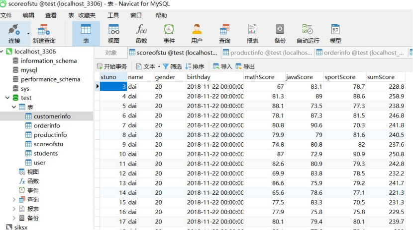Collapse the test database node
Screen dimensions: 413x230
point(7,98)
